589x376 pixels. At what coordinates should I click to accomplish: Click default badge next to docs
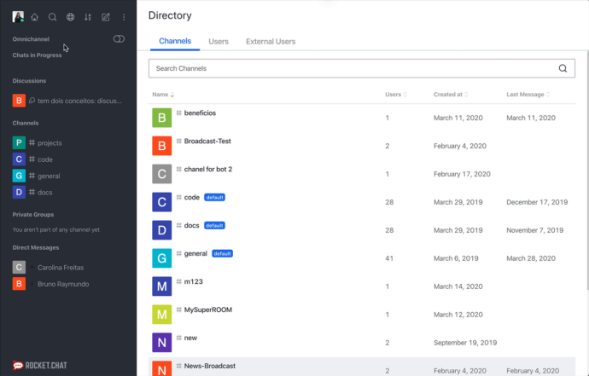click(x=214, y=226)
